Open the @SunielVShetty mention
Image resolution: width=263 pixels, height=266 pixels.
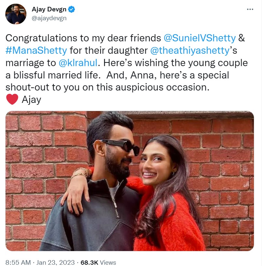point(199,38)
